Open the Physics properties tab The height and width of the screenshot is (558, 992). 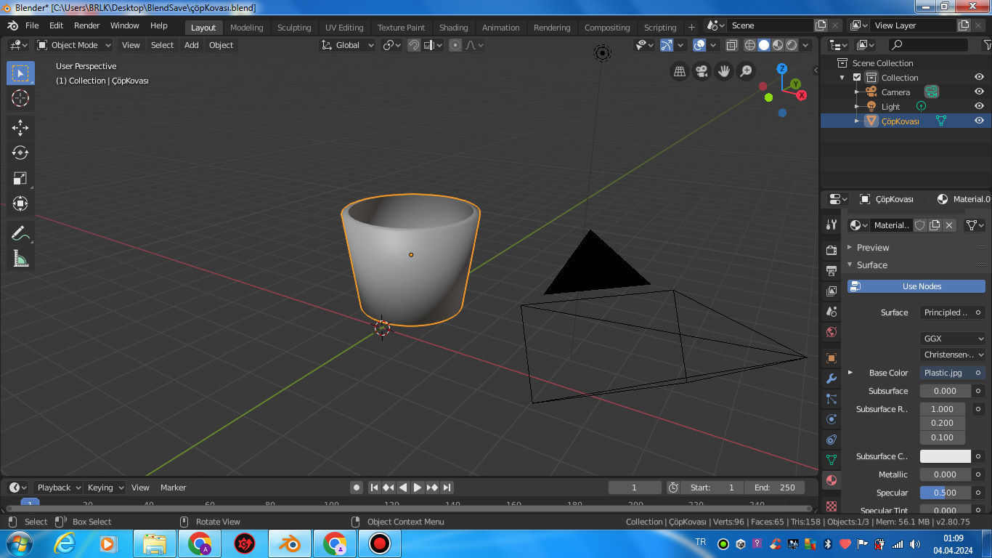pyautogui.click(x=832, y=419)
